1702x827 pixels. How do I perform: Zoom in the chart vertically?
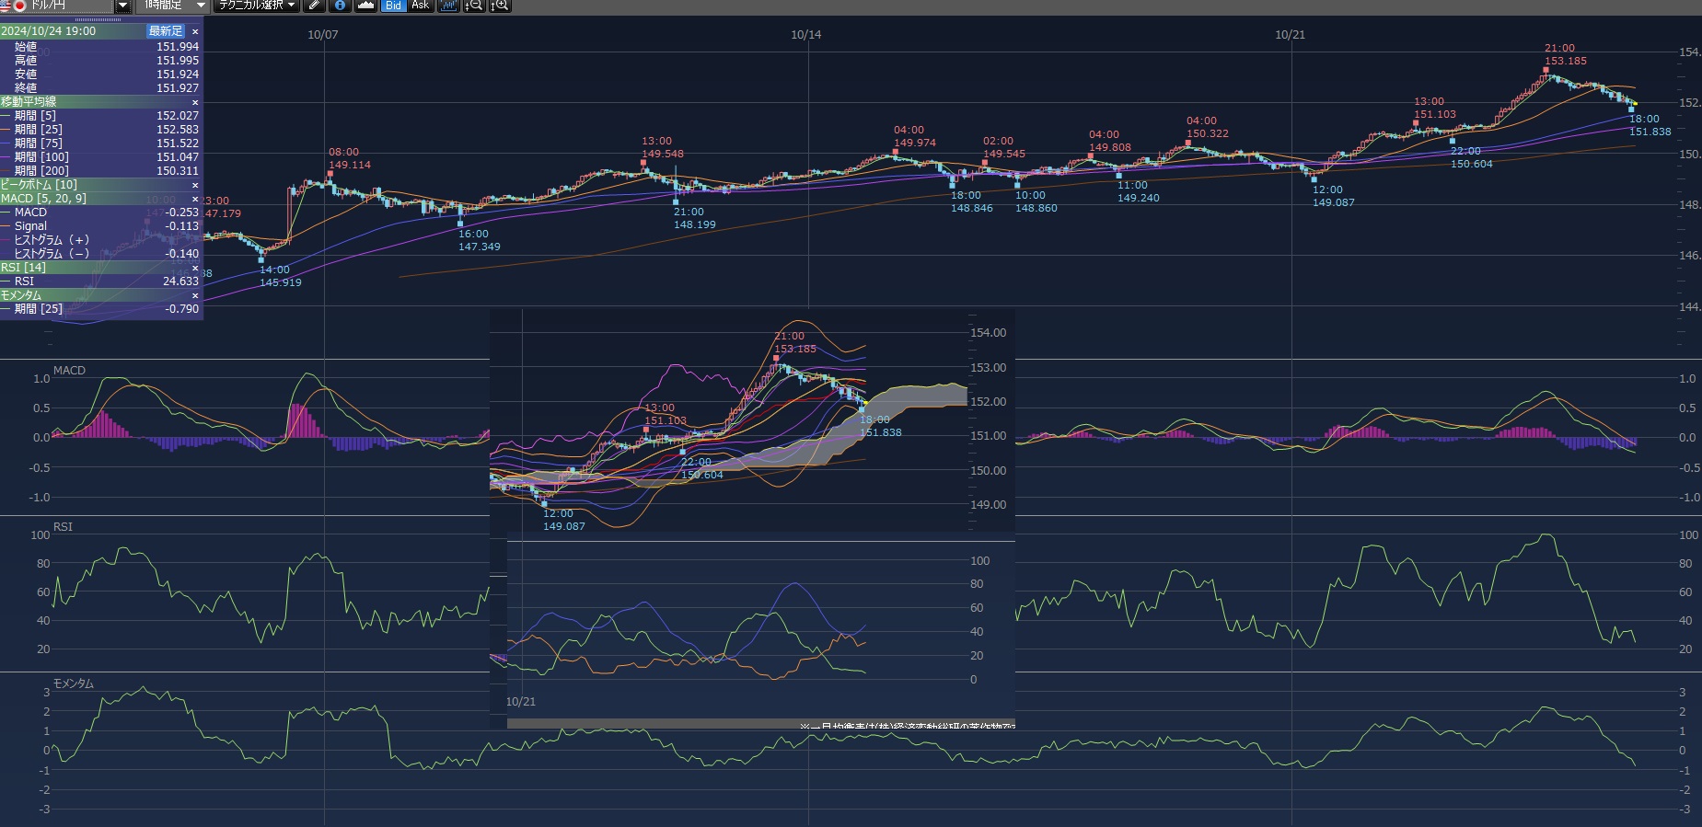(500, 6)
